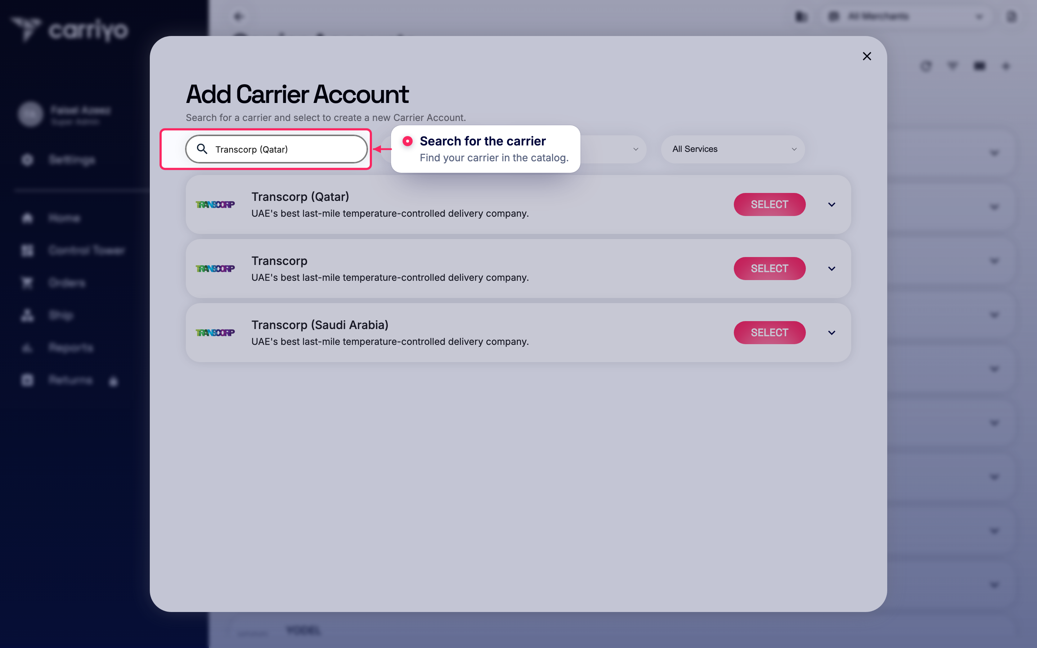Click the Transcorp (Qatar) search field
1037x648 pixels.
point(277,149)
